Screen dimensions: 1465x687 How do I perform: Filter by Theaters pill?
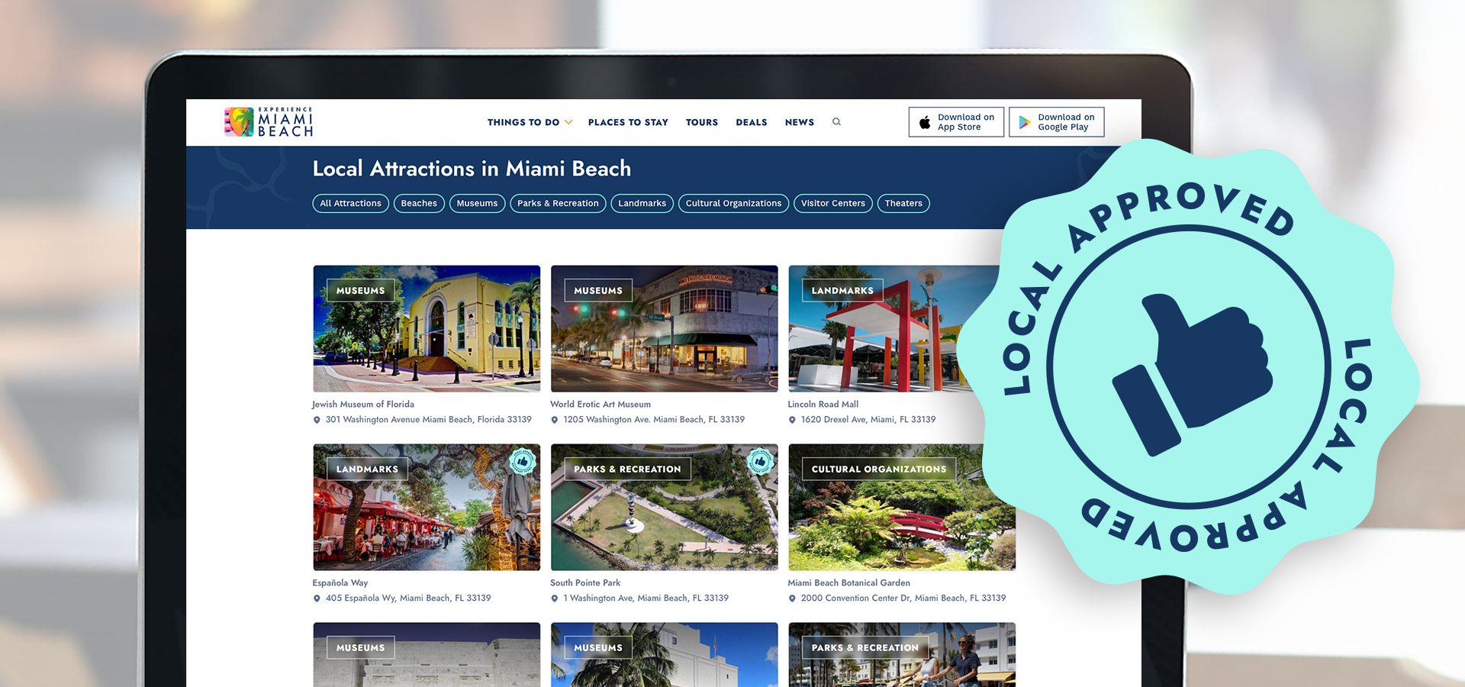click(x=903, y=203)
